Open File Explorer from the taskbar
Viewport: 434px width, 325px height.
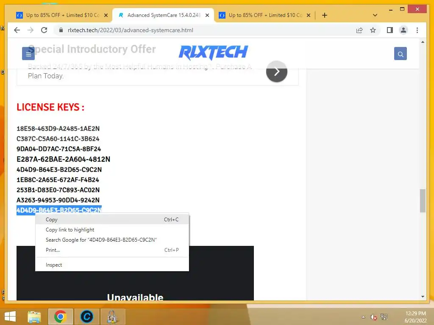(34, 317)
